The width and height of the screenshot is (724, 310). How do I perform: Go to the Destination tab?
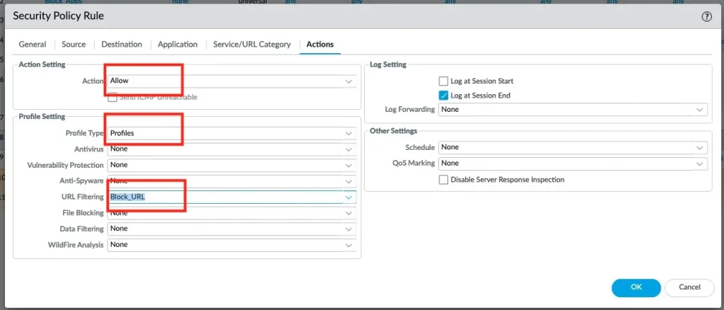122,44
